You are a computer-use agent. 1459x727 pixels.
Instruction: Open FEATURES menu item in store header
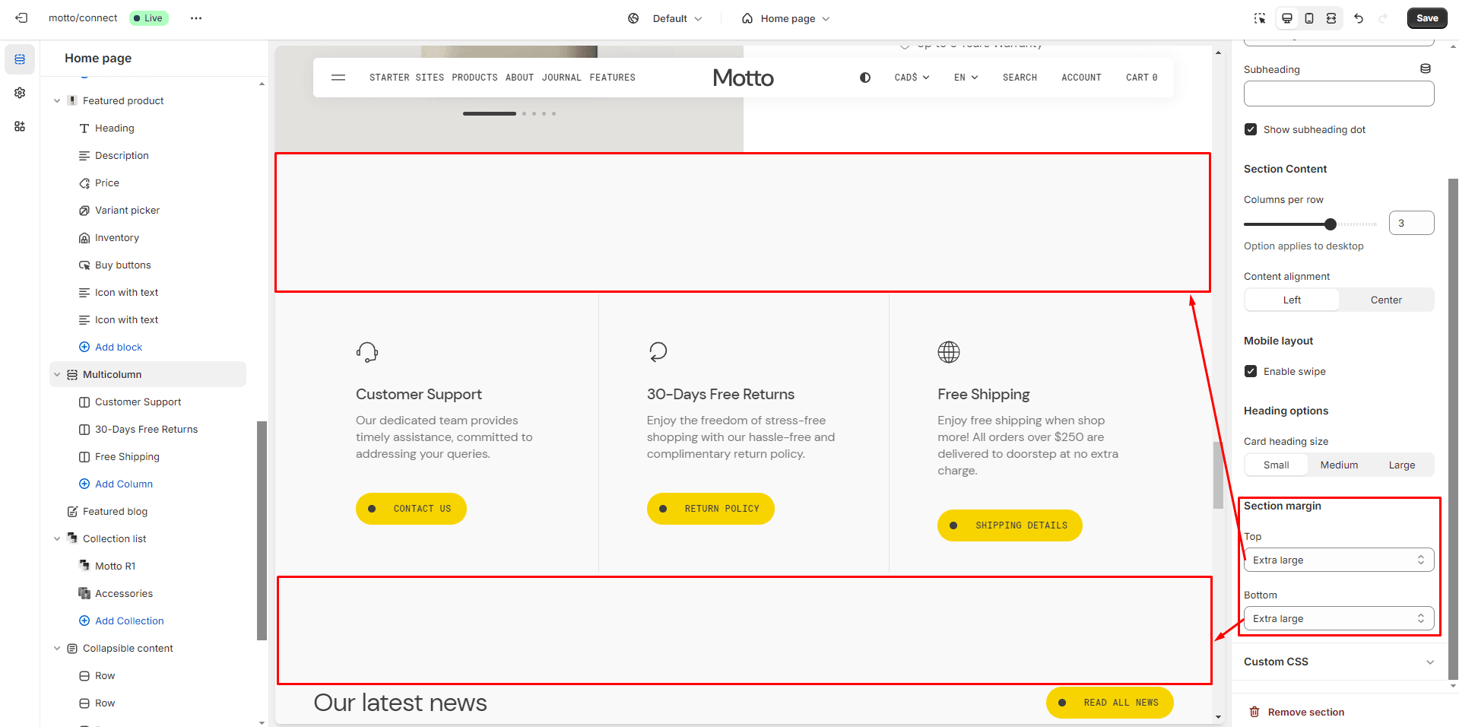tap(612, 78)
